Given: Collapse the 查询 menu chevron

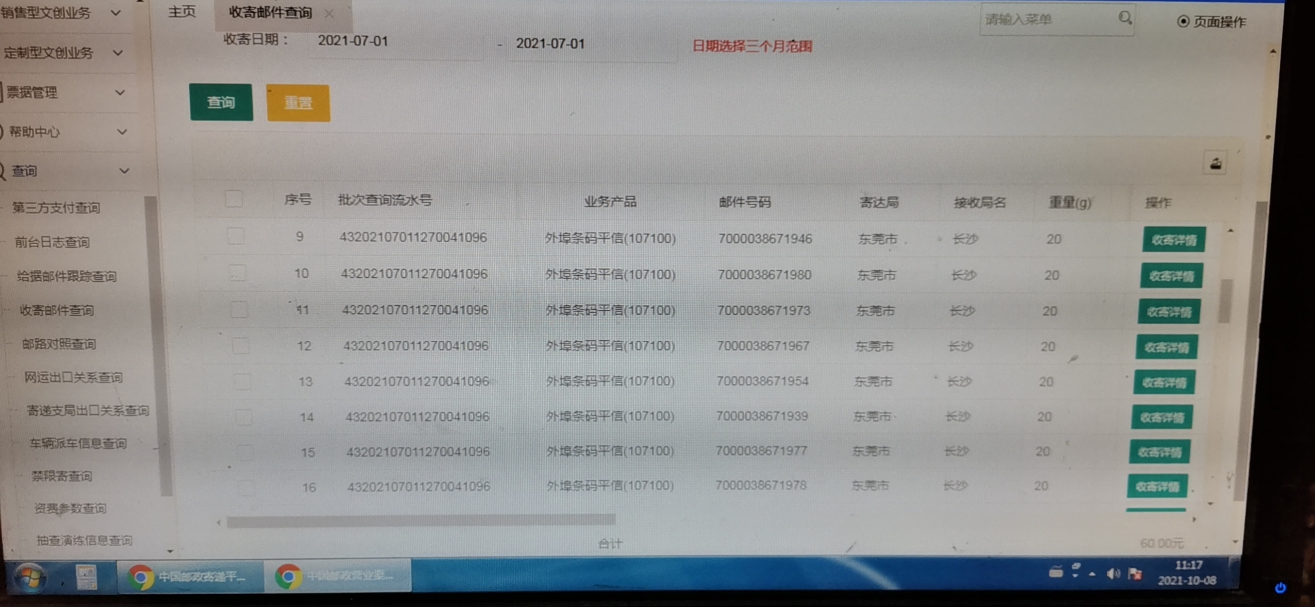Looking at the screenshot, I should (124, 170).
